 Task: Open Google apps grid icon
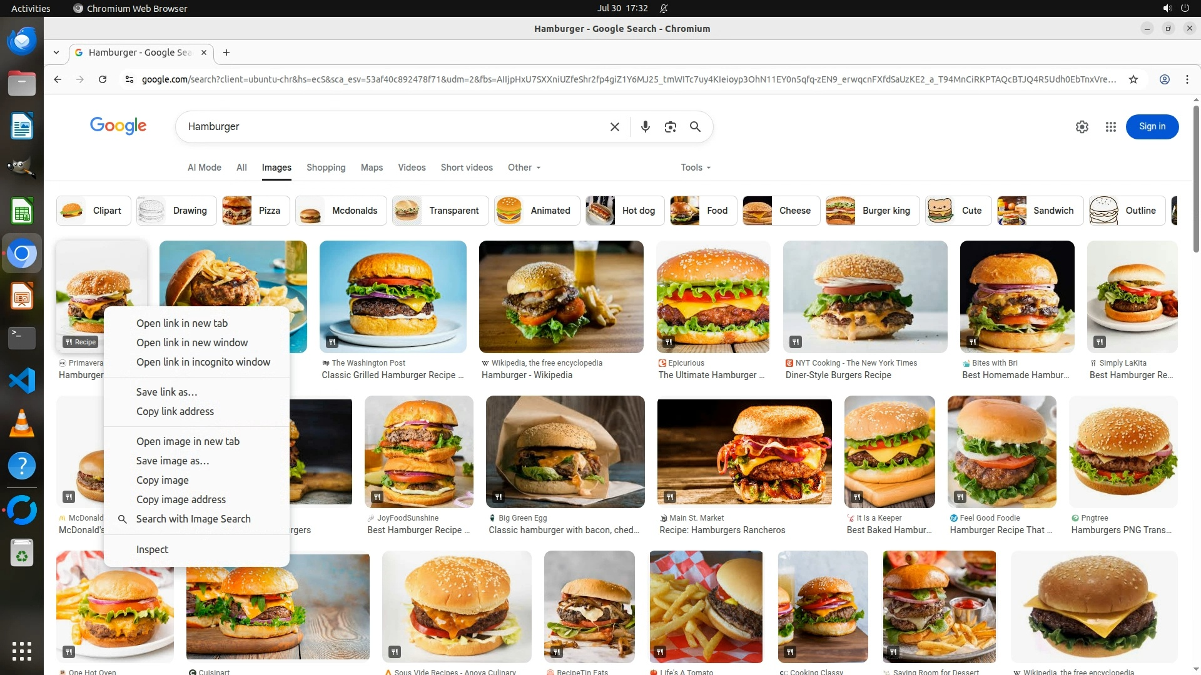(1110, 127)
